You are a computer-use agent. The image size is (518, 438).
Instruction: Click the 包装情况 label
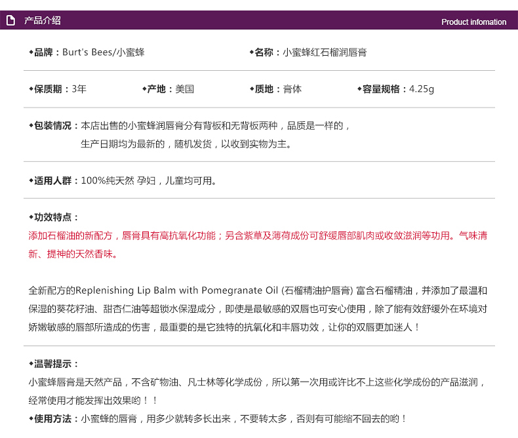(52, 125)
